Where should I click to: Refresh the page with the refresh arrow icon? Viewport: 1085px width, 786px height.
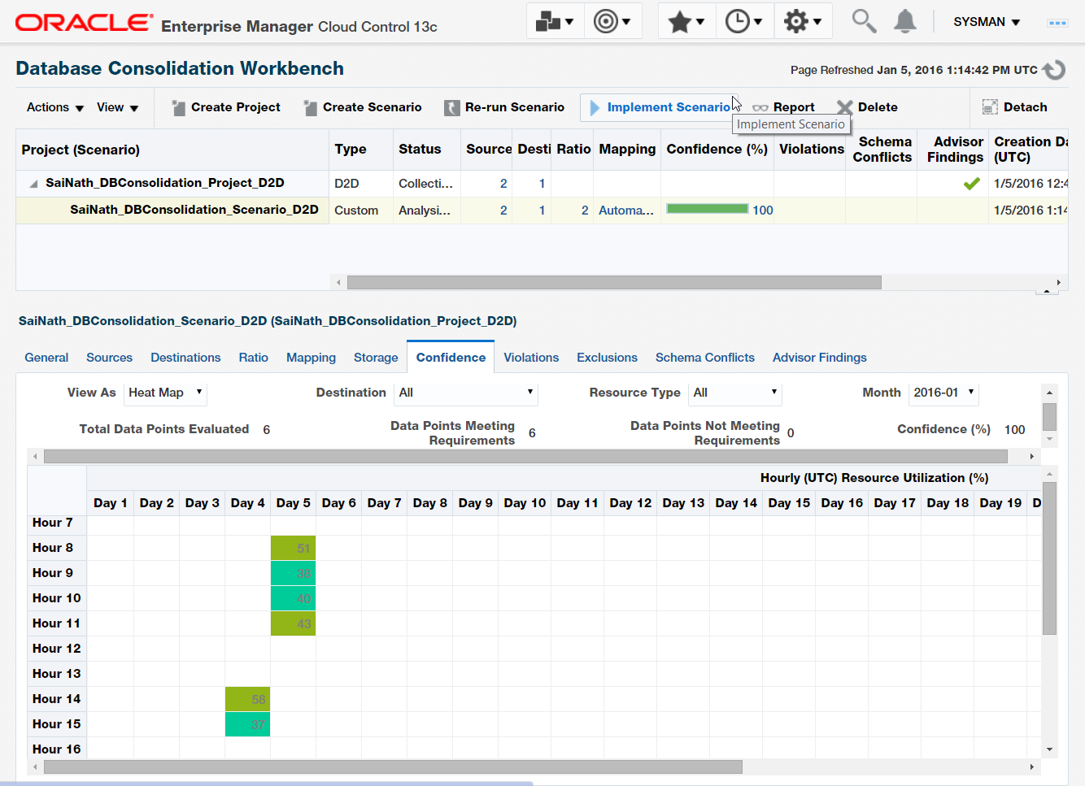(1054, 70)
